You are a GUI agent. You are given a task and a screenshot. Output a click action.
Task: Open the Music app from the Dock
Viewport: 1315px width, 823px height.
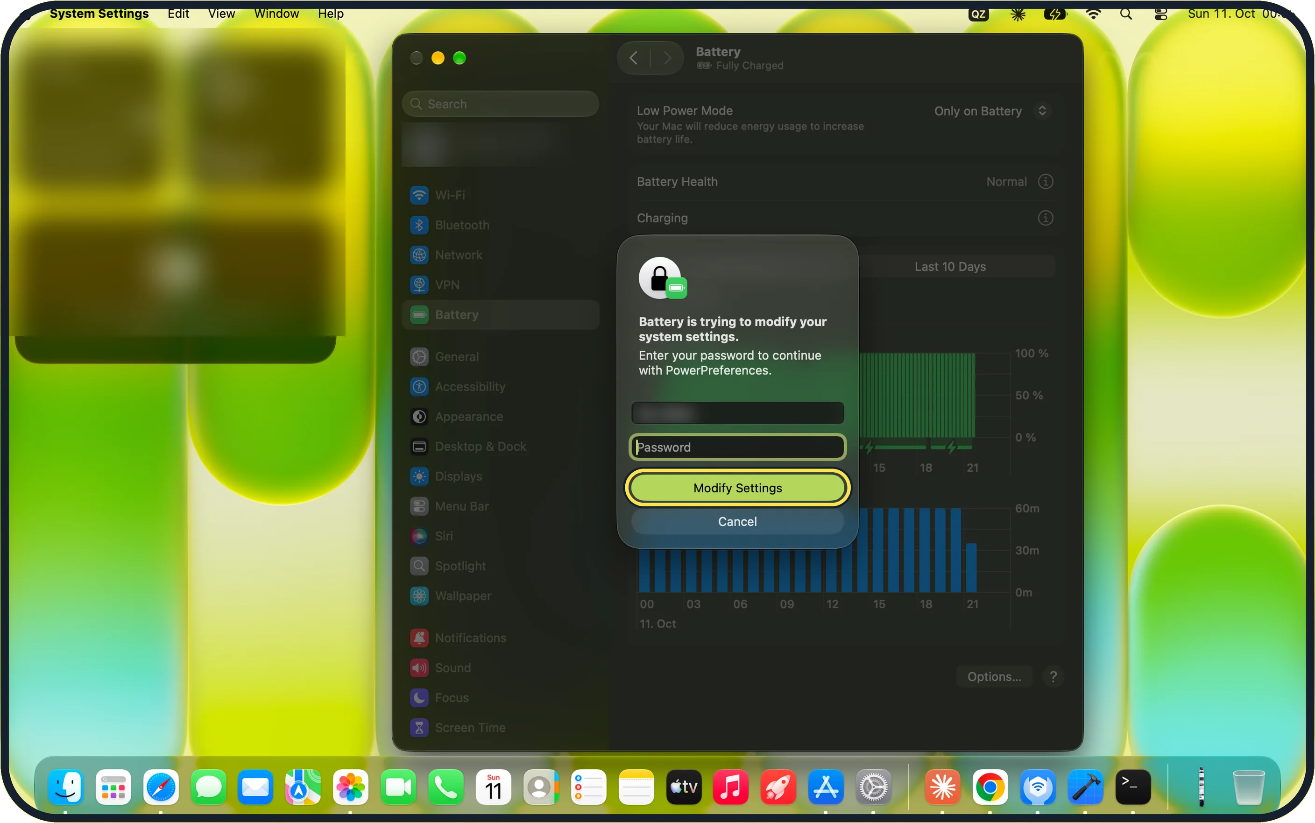(x=730, y=787)
